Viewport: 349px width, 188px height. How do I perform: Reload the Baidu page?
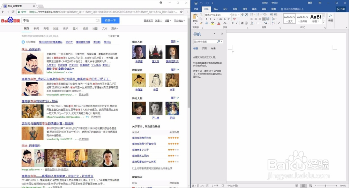tap(13, 12)
